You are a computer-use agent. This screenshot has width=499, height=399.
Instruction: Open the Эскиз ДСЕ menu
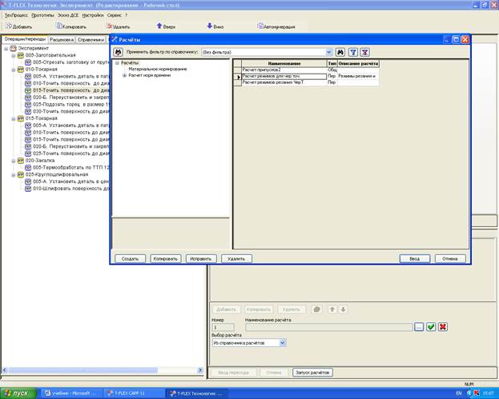click(x=68, y=15)
